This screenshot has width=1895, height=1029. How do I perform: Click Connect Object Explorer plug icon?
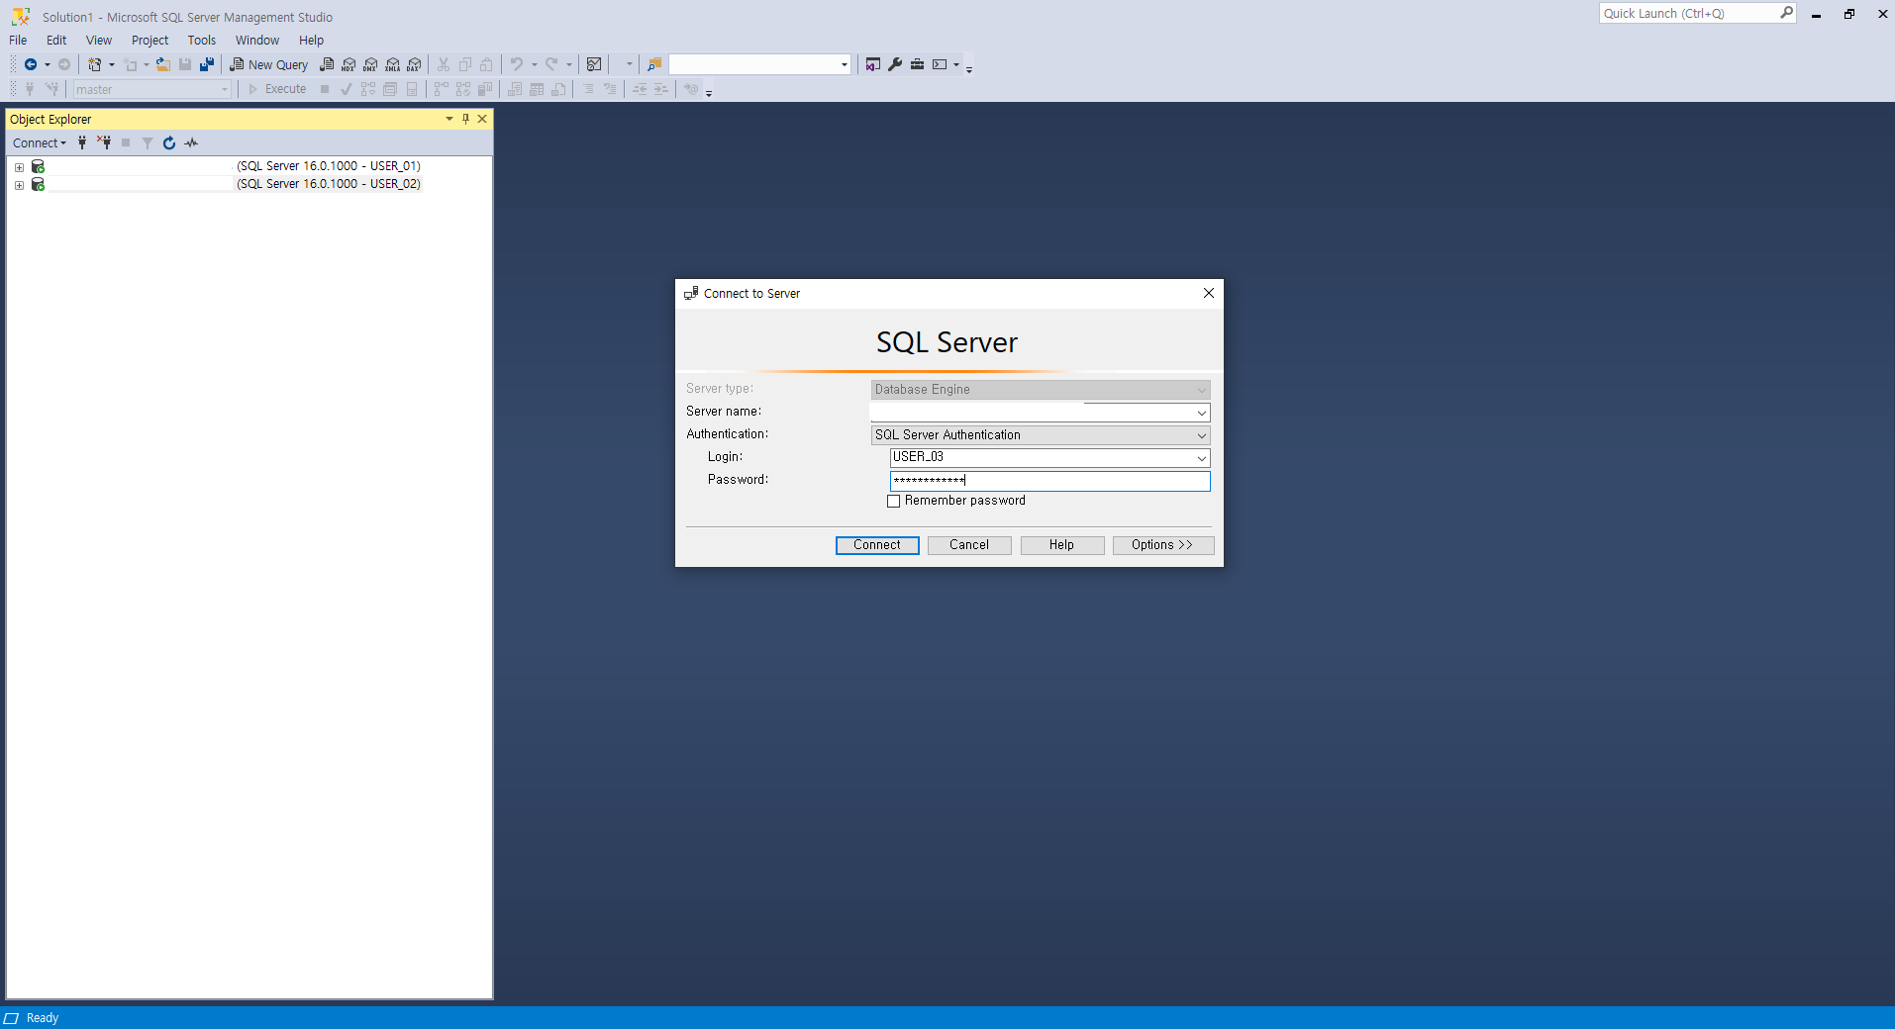coord(82,142)
